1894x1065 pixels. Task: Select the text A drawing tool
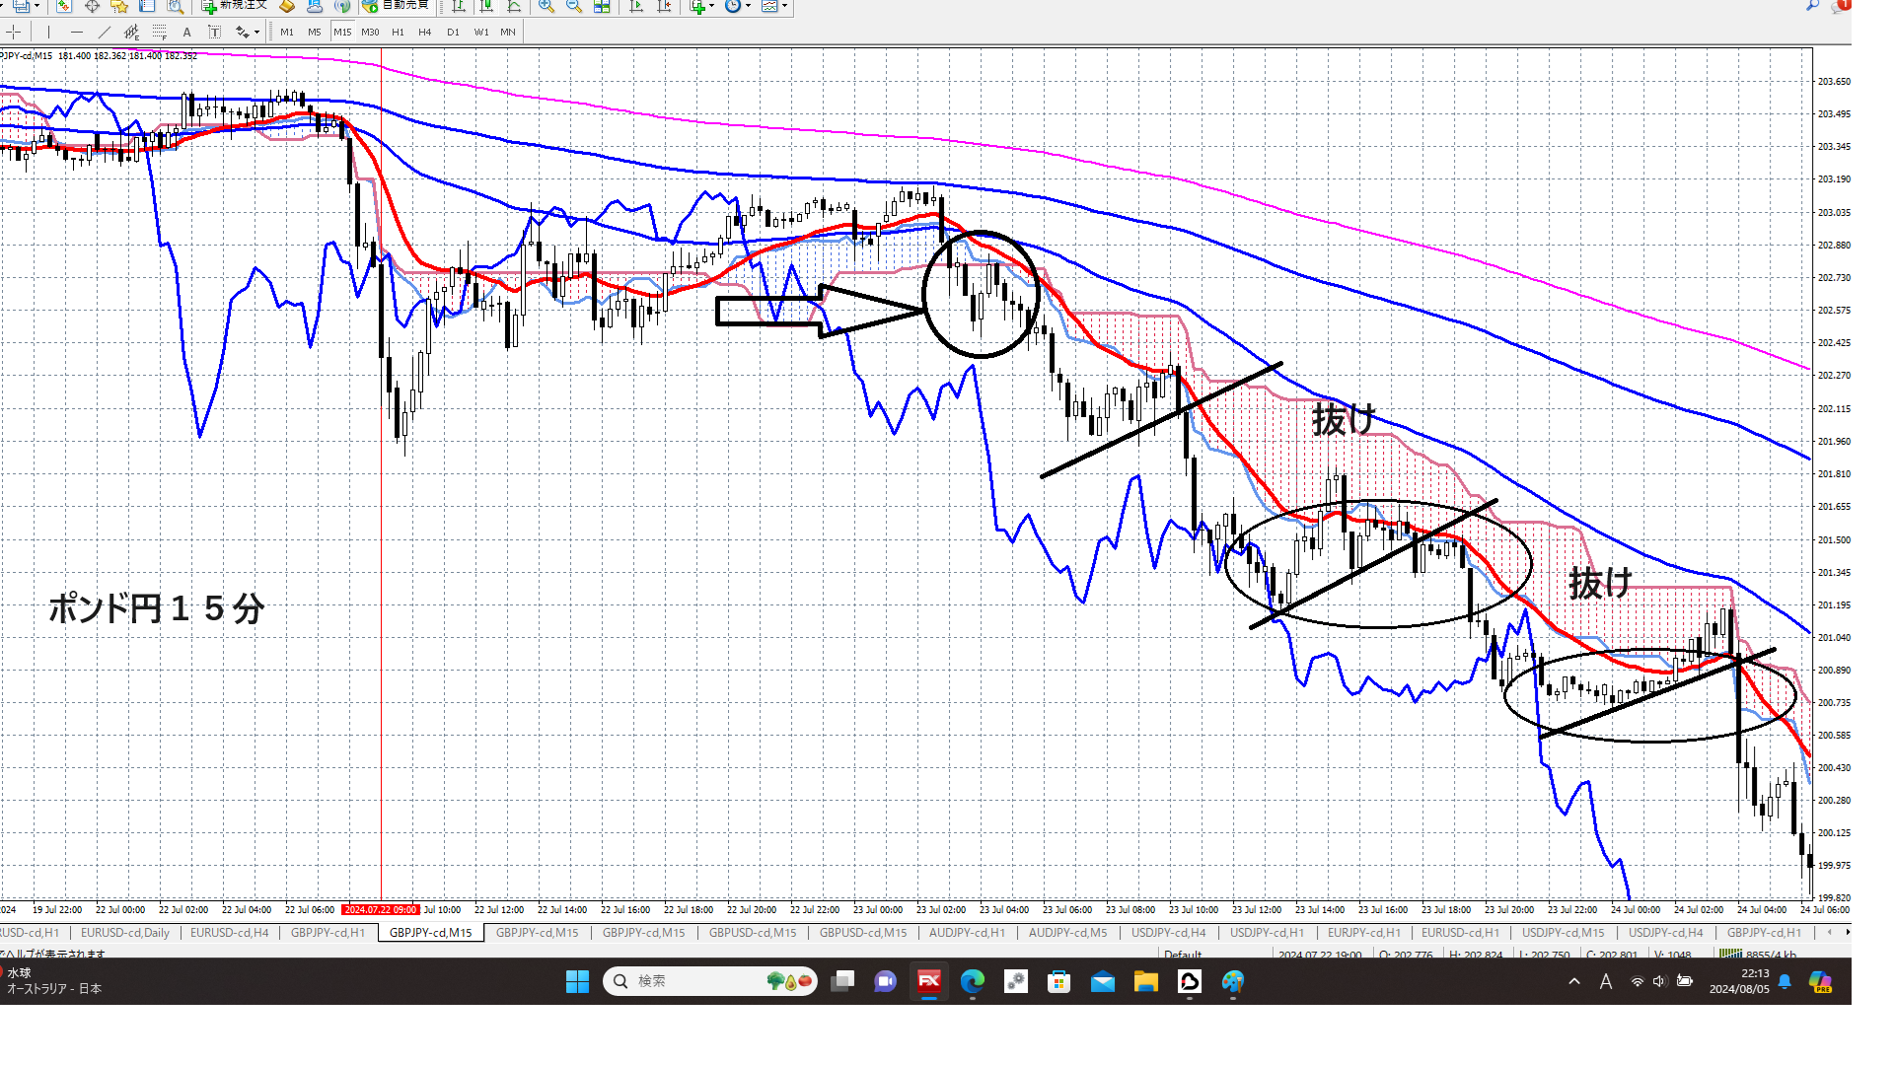(x=186, y=32)
